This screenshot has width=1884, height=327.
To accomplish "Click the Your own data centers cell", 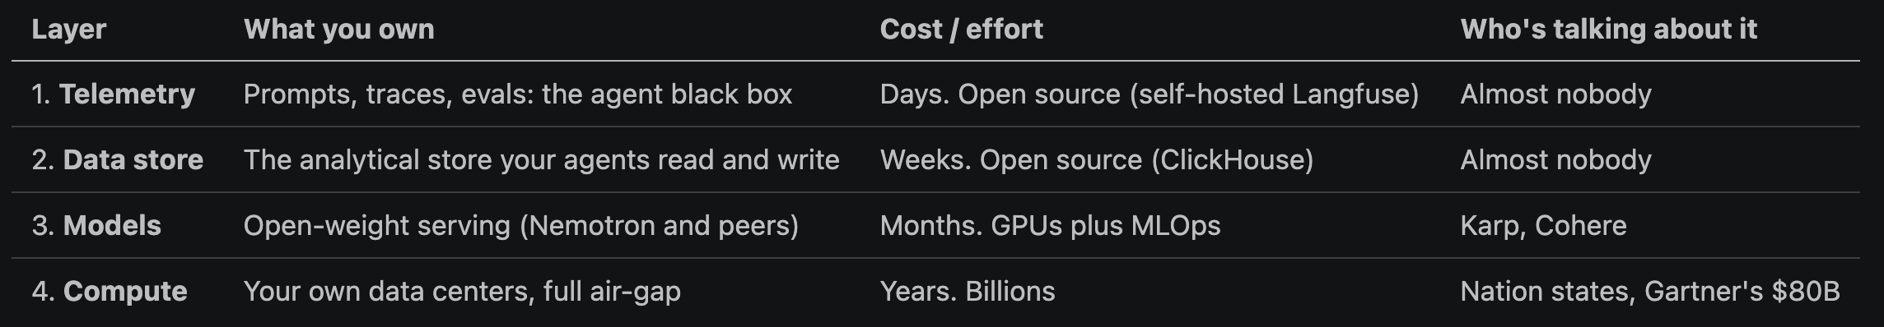I will tap(462, 291).
